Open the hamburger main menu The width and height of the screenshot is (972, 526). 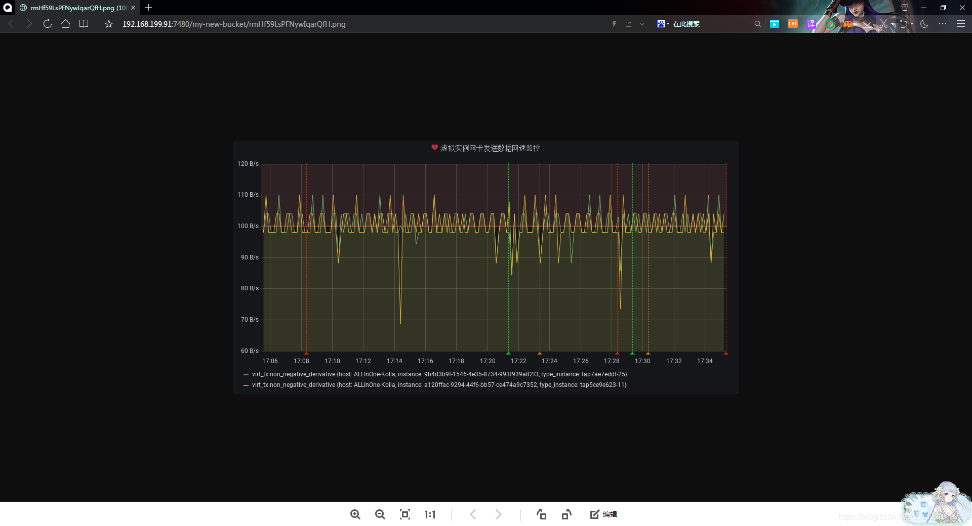click(x=960, y=24)
